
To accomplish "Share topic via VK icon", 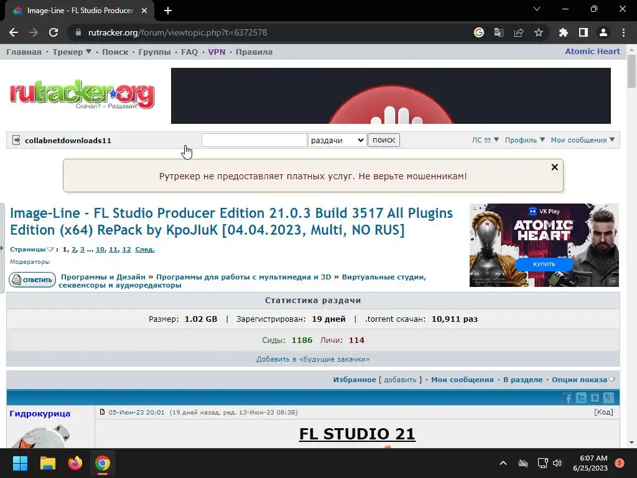I will (x=595, y=398).
